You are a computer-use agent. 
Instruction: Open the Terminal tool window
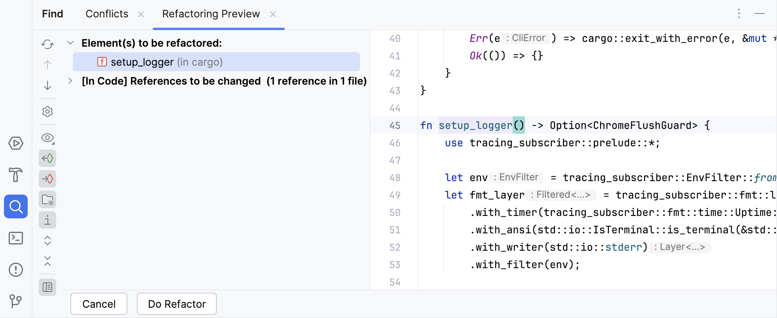click(16, 238)
